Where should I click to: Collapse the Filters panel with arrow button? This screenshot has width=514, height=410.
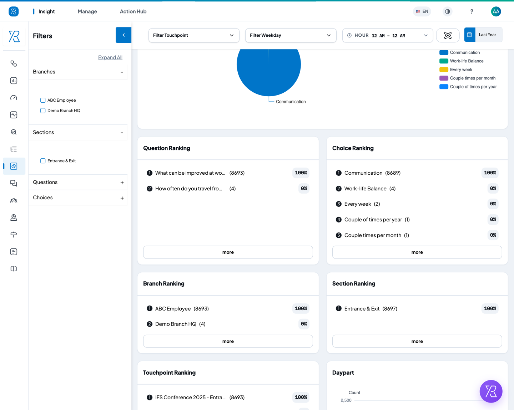coord(124,35)
